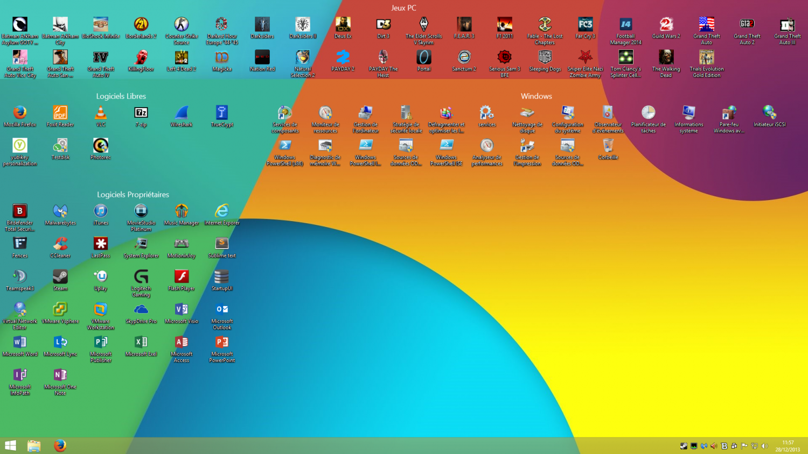The image size is (808, 454).
Task: Click the Action Center flag tray icon
Action: coord(744,446)
